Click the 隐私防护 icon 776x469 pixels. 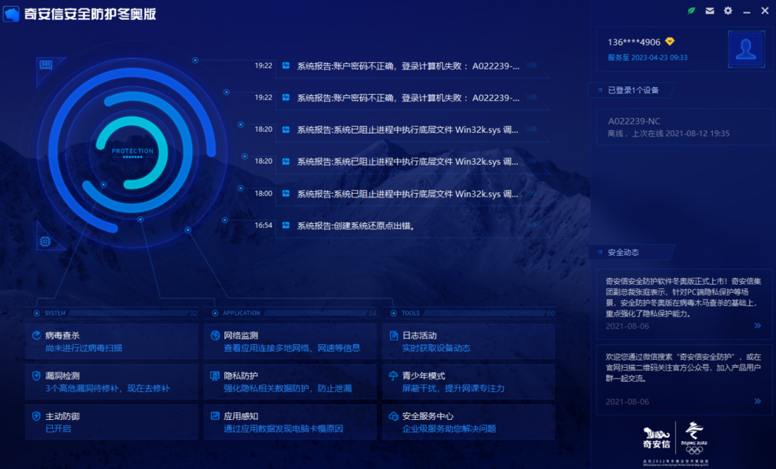pyautogui.click(x=215, y=376)
